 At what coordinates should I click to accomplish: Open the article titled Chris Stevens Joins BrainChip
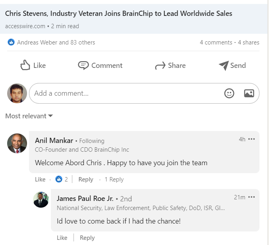[x=118, y=14]
